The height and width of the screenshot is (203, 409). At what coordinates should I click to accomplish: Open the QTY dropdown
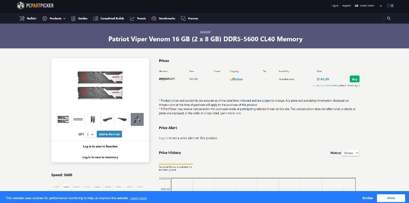pos(90,134)
